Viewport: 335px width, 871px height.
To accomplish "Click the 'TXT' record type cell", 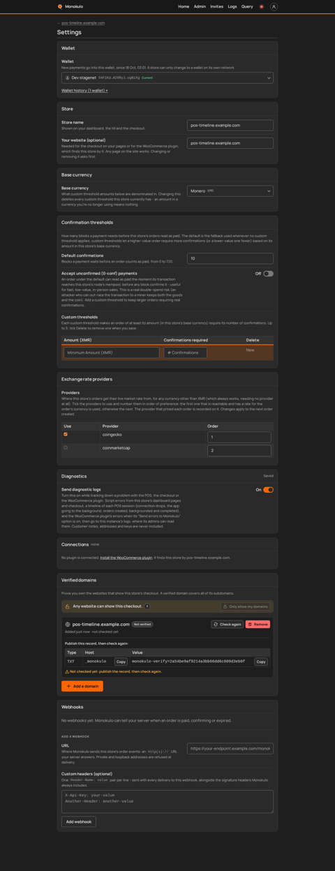I will (x=71, y=662).
